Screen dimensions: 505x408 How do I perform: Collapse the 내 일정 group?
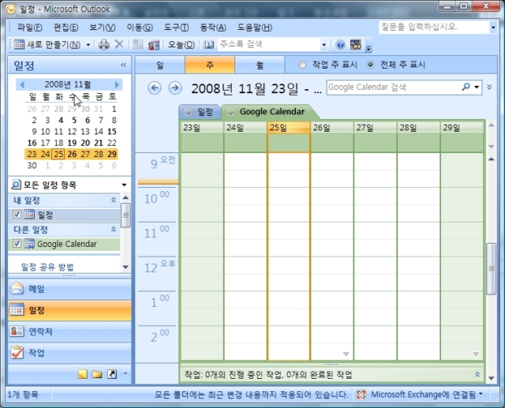click(x=114, y=200)
